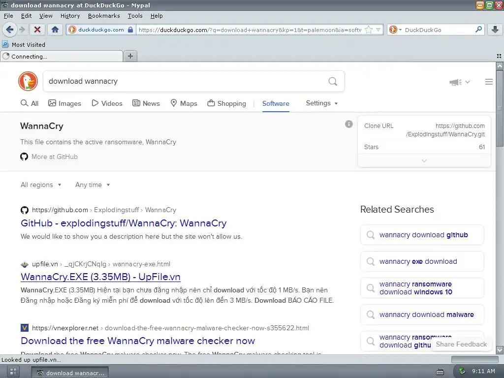Open the History menu
Screen dimensions: 504x378
point(70,16)
